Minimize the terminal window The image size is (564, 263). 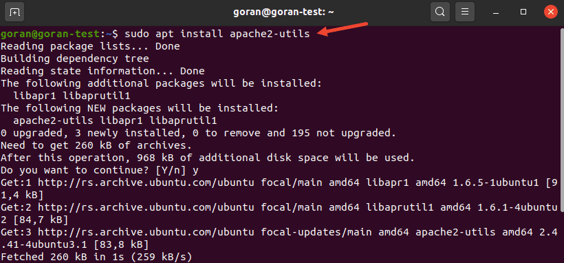point(497,12)
